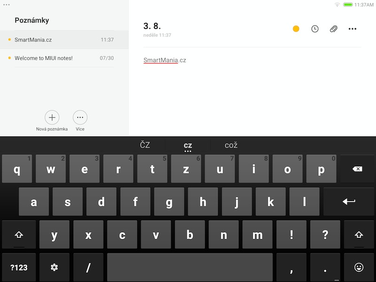Tap the 11:37AM status bar clock

364,5
